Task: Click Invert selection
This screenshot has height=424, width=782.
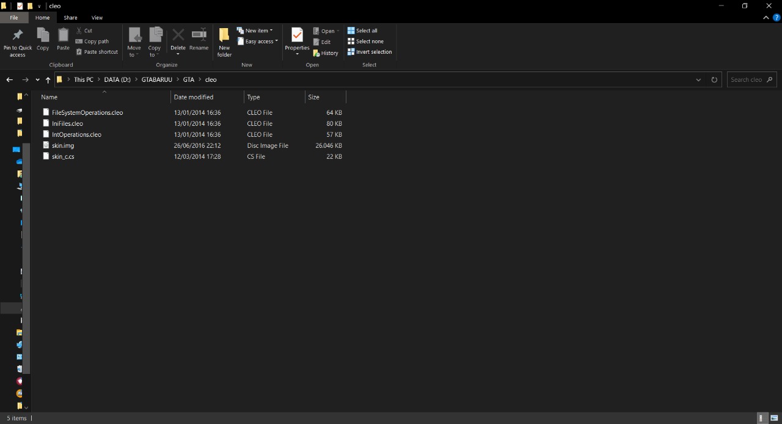Action: click(x=370, y=52)
